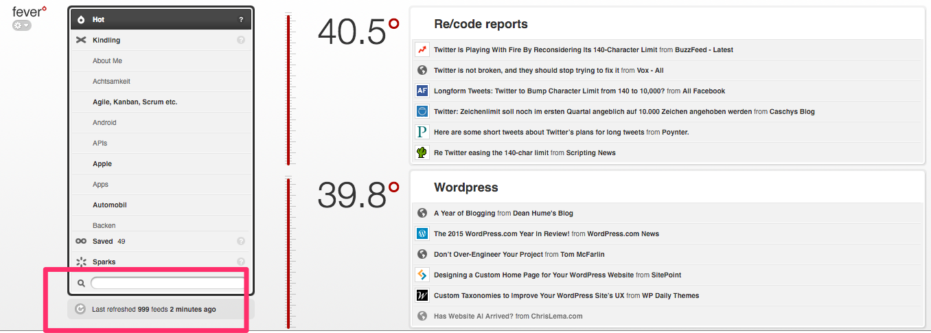Click the globe favicon beside Dean Hume article
Screen dimensions: 931x333
422,213
